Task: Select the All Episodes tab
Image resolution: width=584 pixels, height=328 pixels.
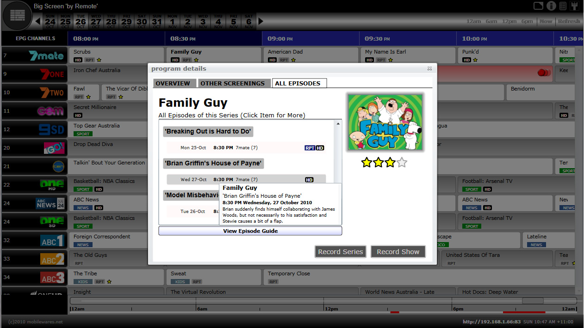Action: coord(299,84)
